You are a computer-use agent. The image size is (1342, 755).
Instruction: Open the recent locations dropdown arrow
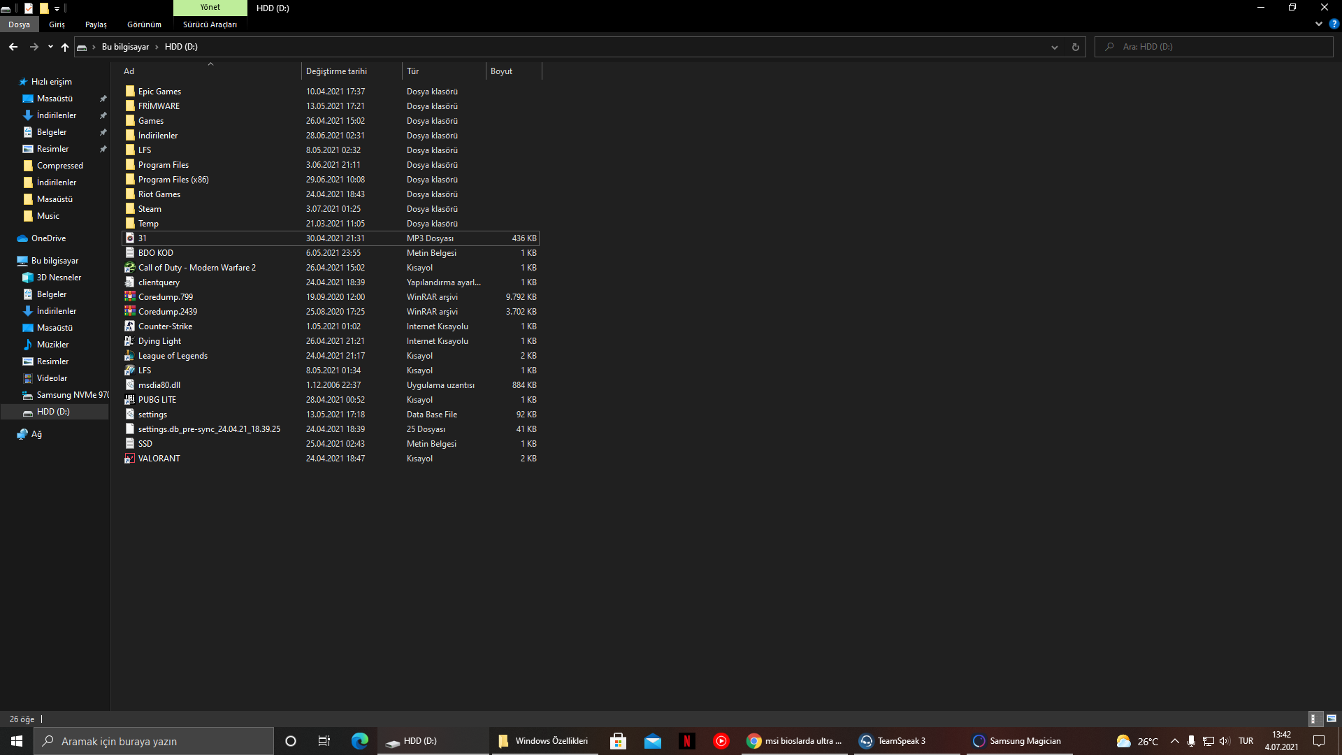click(x=50, y=47)
